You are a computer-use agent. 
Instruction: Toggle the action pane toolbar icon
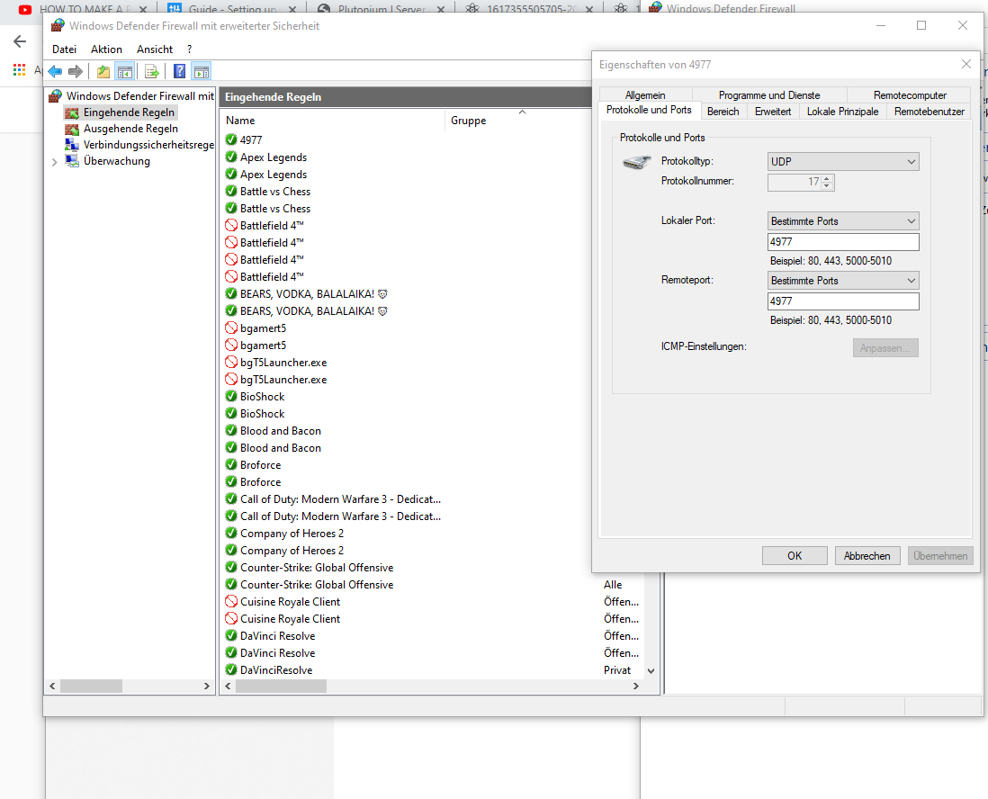[202, 71]
